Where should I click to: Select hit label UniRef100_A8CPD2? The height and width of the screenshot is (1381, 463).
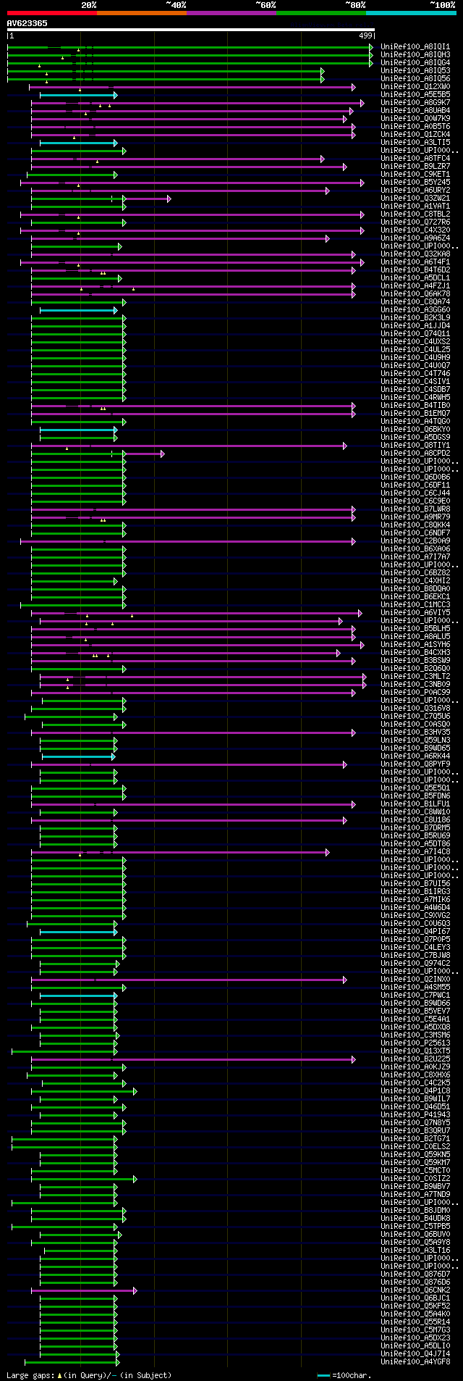click(x=415, y=454)
